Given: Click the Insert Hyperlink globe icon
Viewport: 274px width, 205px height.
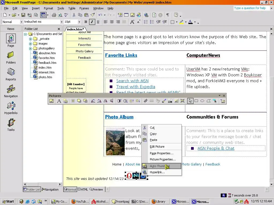Looking at the screenshot, I should [146, 15].
